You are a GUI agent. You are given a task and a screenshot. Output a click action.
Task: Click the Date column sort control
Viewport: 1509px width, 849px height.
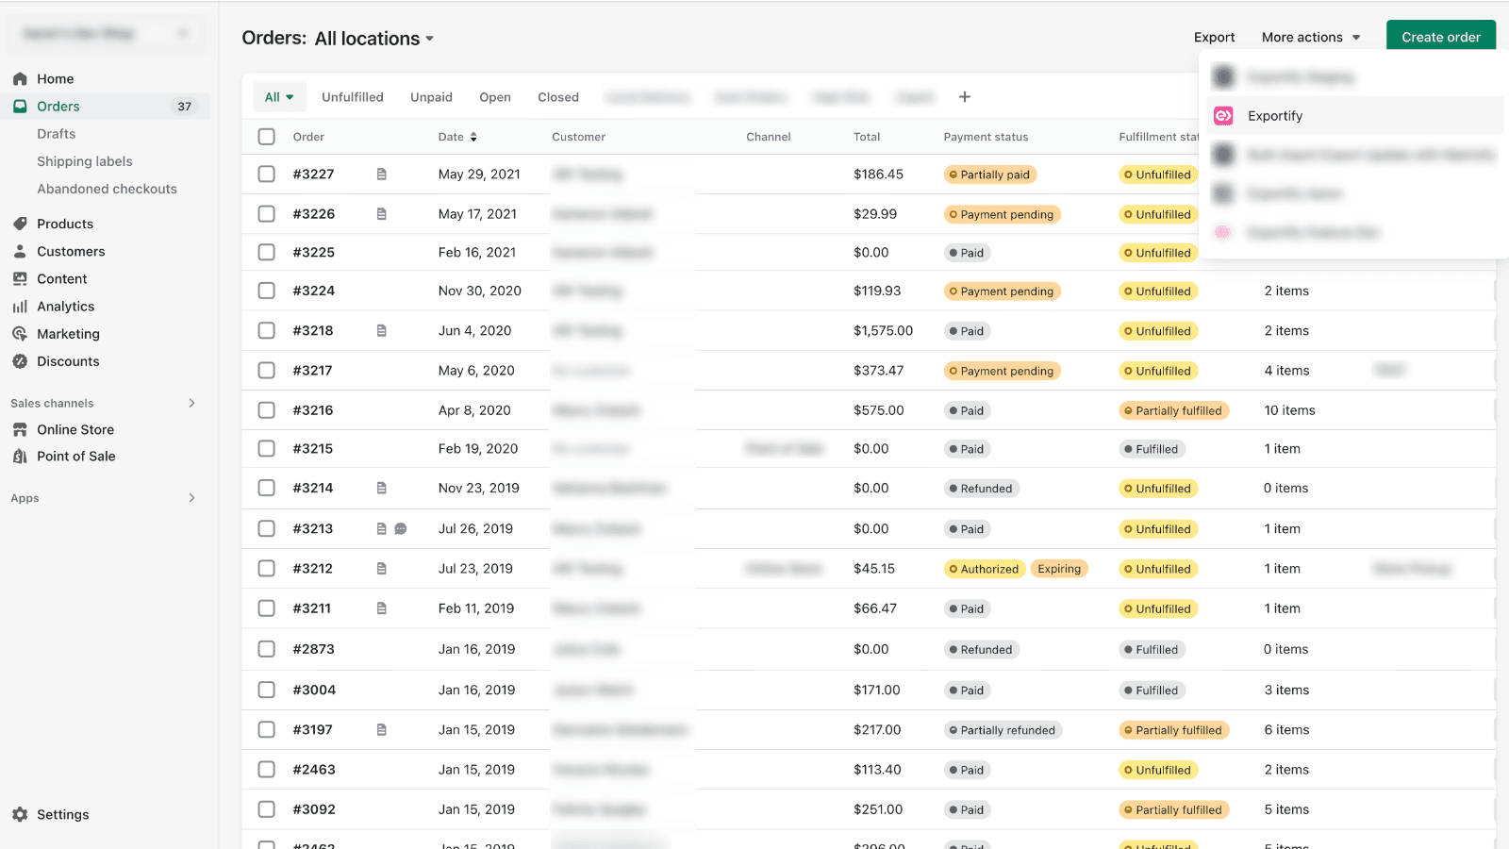[x=473, y=136]
